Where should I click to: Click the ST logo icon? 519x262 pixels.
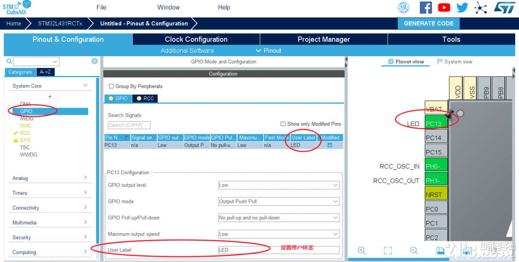coord(505,7)
